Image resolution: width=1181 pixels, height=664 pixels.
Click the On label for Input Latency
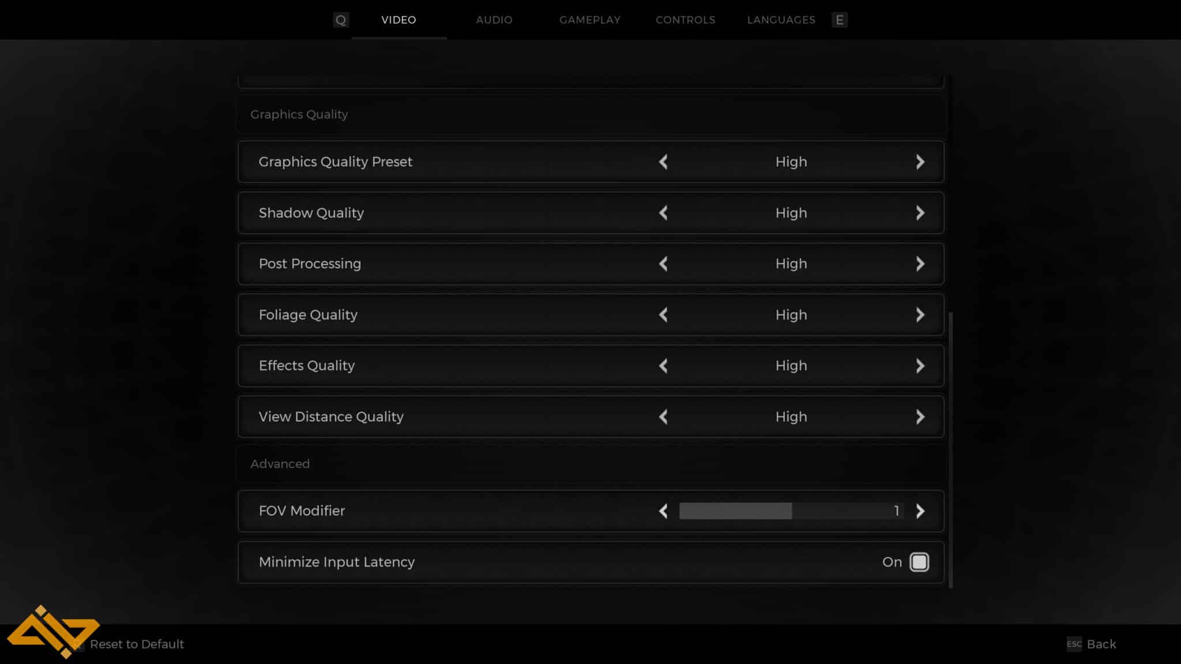pos(892,562)
